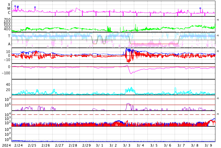Image resolution: width=221 pixels, height=148 pixels.
Task: Click the 10^0 axis value
Action: point(8,139)
